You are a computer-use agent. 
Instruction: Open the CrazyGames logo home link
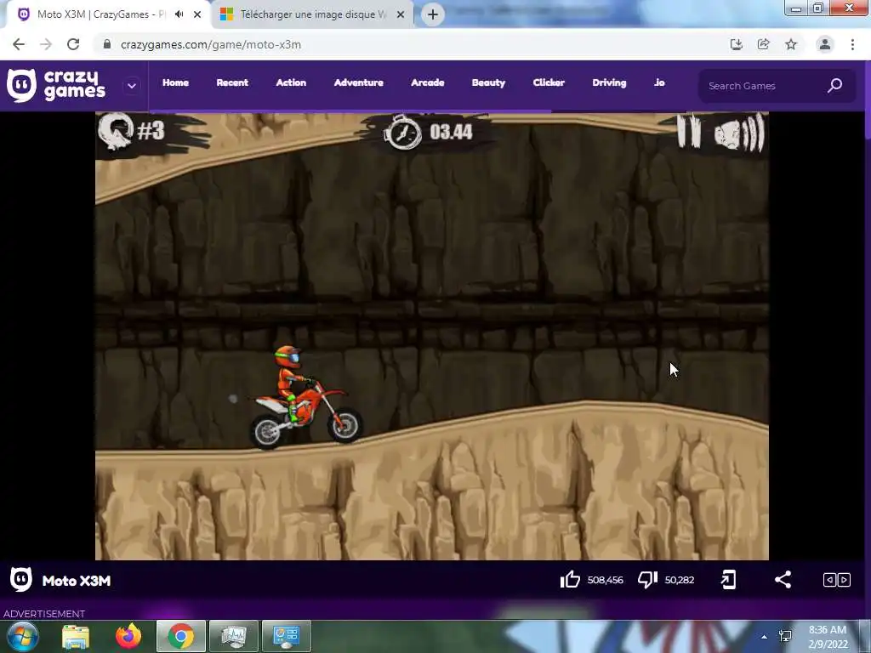[56, 86]
